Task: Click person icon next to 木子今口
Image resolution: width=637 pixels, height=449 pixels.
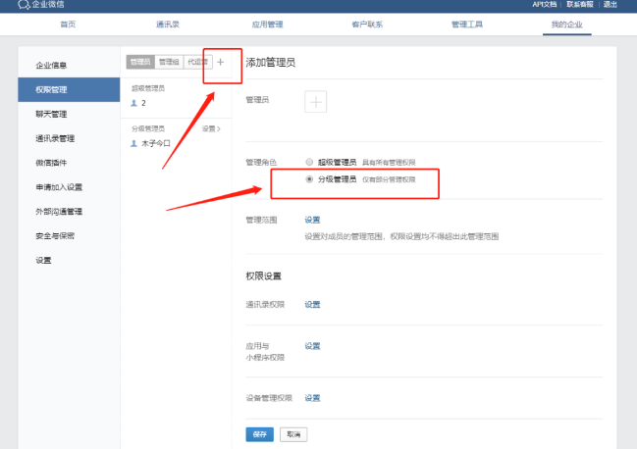Action: point(133,143)
